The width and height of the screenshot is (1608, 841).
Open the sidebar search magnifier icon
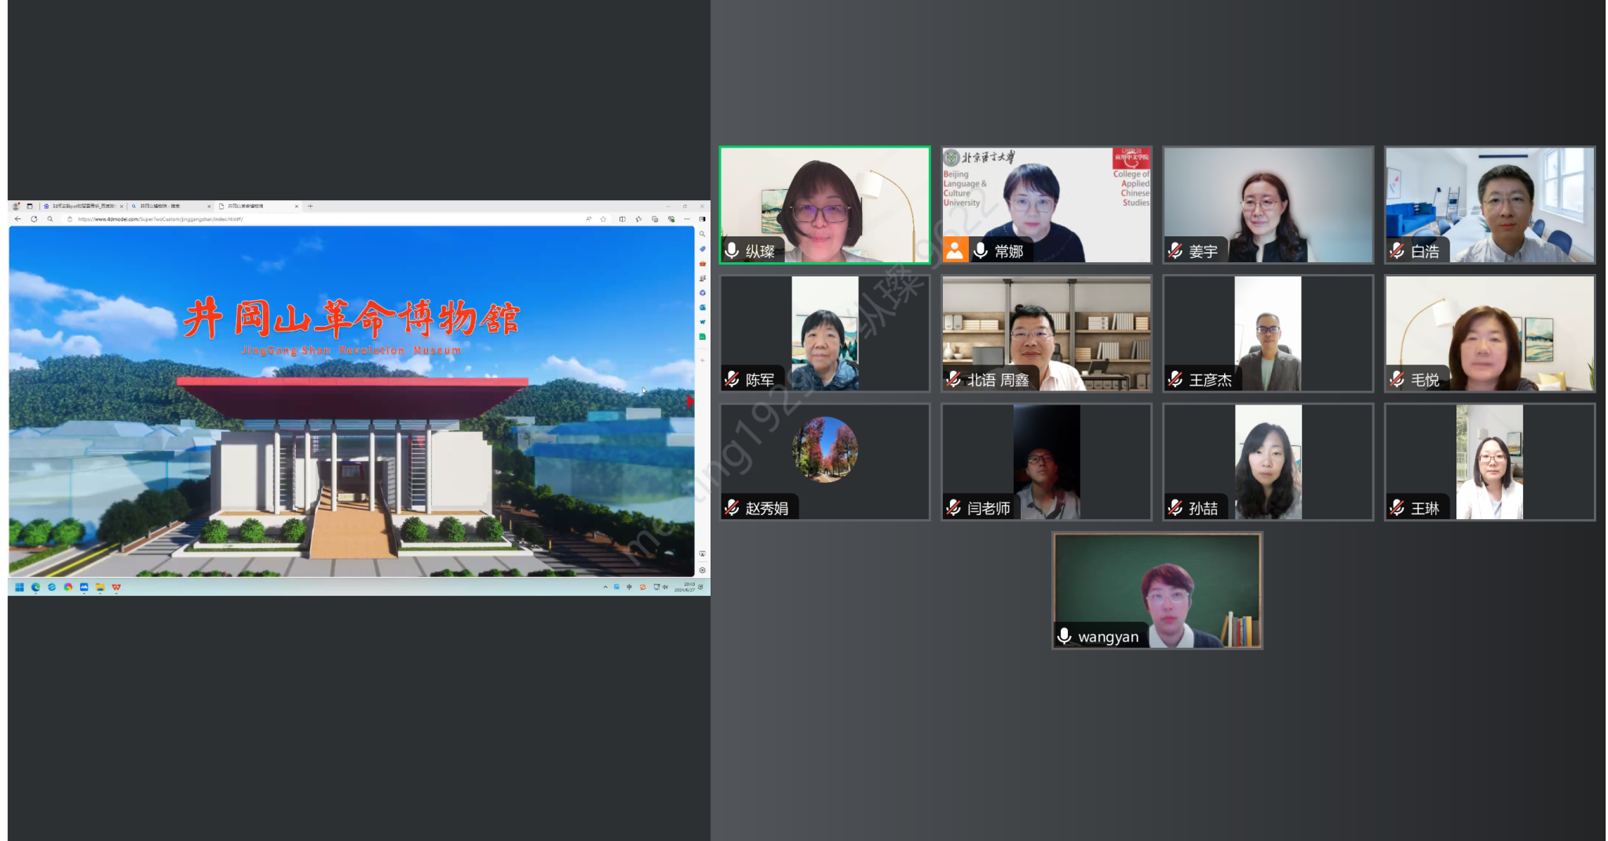(702, 234)
